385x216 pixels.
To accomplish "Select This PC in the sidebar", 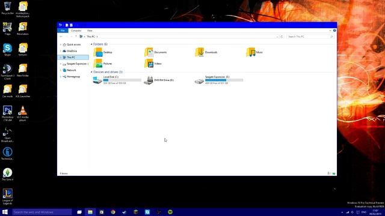I will tap(73, 58).
